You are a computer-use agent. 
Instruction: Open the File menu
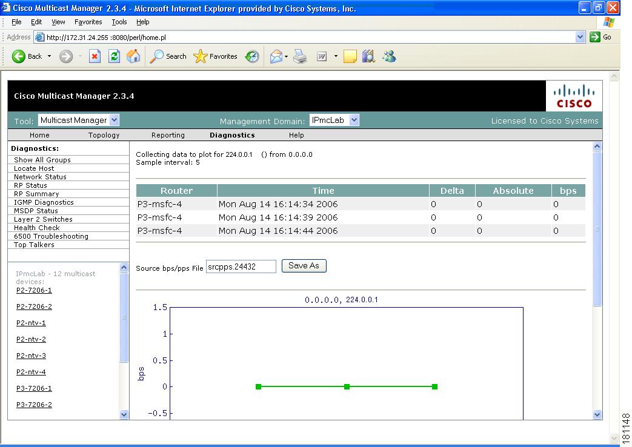pyautogui.click(x=16, y=22)
